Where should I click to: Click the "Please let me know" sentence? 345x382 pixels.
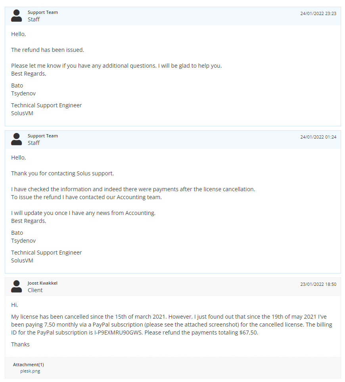click(116, 66)
